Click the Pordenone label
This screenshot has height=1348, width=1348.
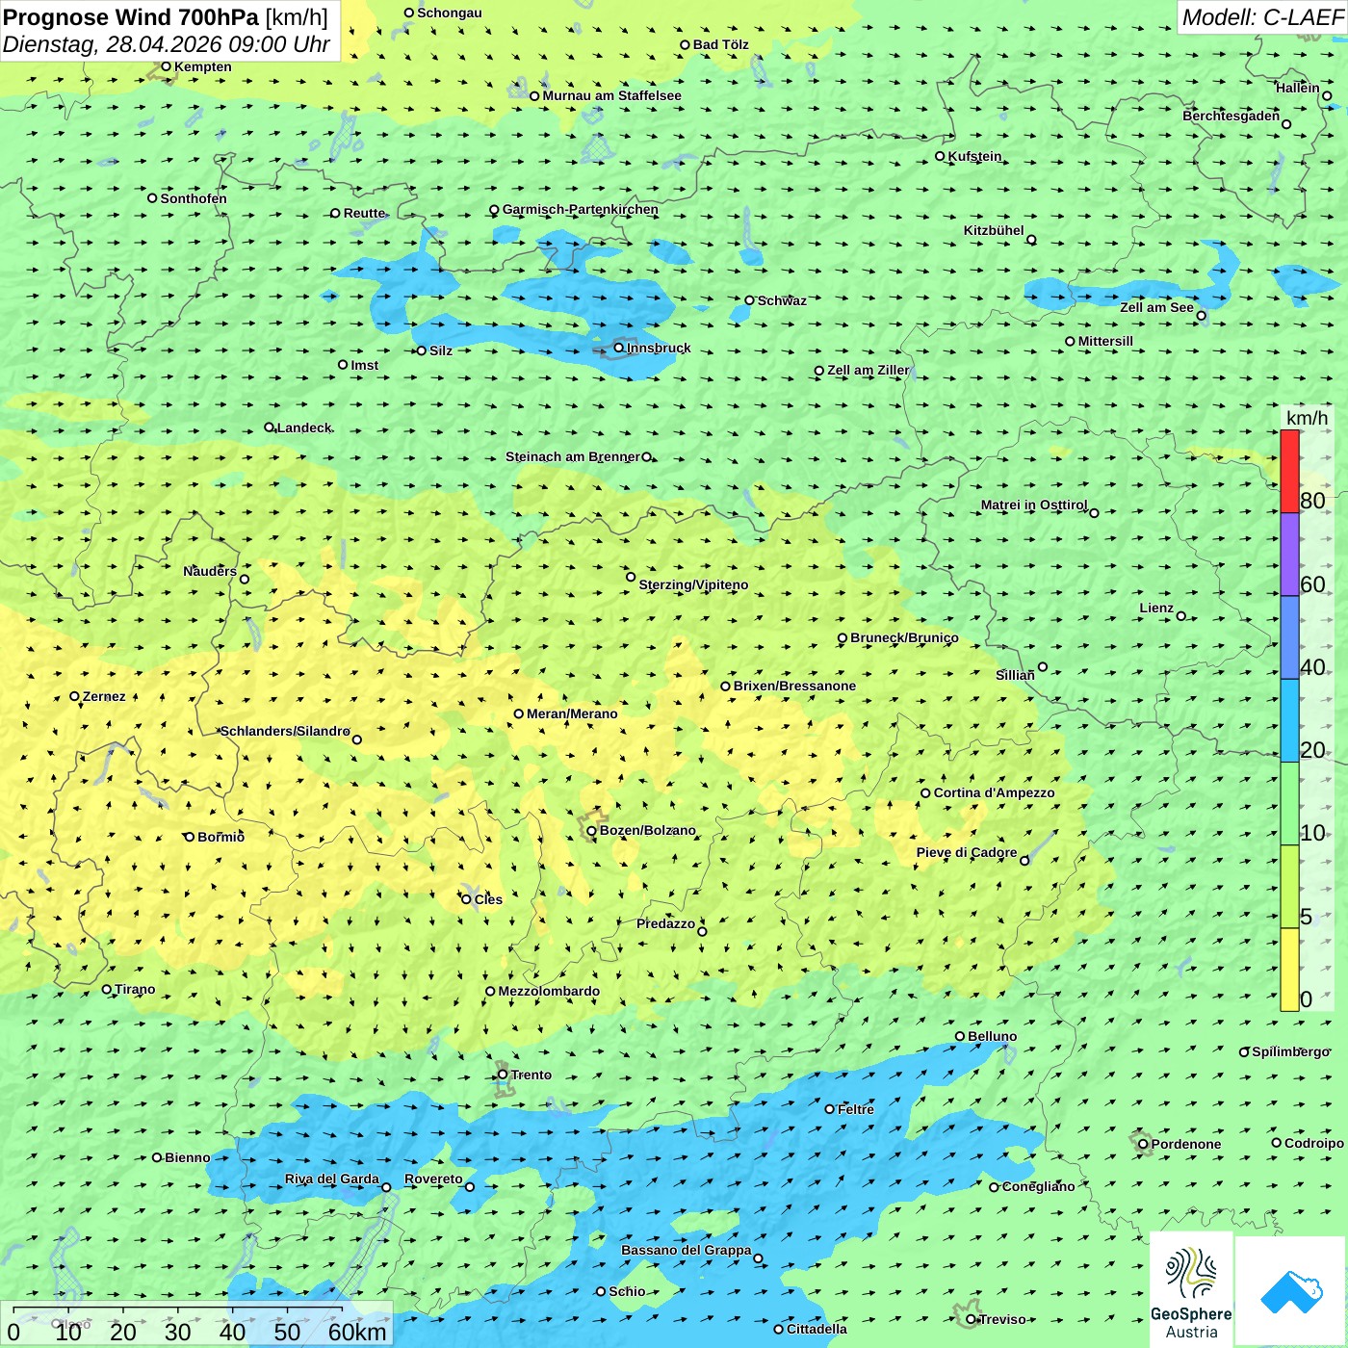click(x=1186, y=1144)
